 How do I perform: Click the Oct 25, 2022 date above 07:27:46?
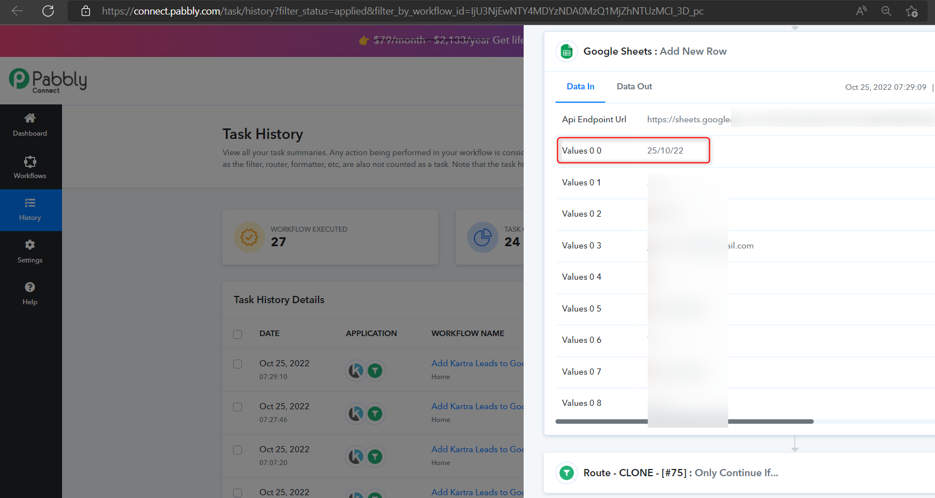tap(284, 406)
